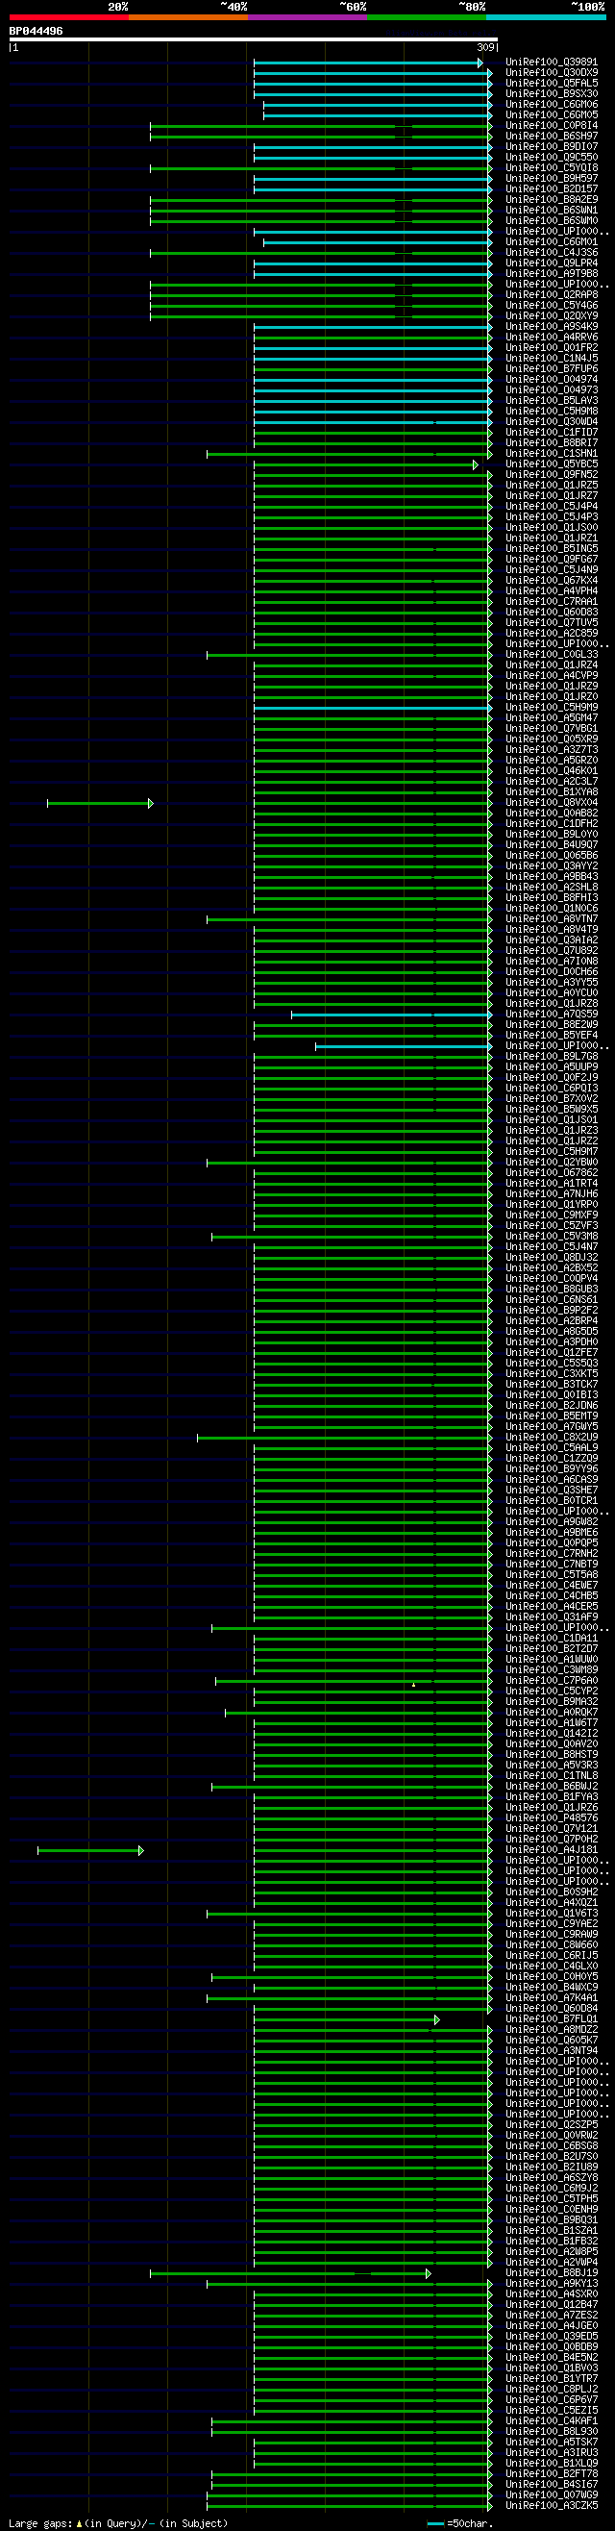Click the red 20% identity legend bar
Viewport: 615px width, 2531px height.
click(69, 16)
